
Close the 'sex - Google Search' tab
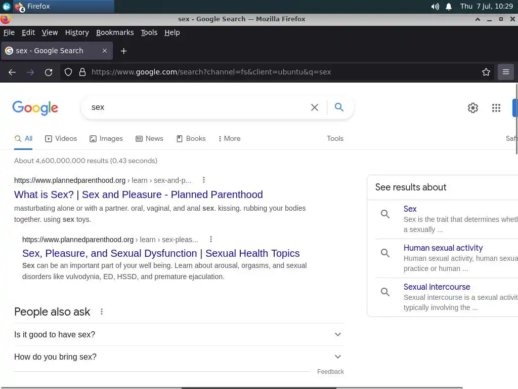coord(104,51)
